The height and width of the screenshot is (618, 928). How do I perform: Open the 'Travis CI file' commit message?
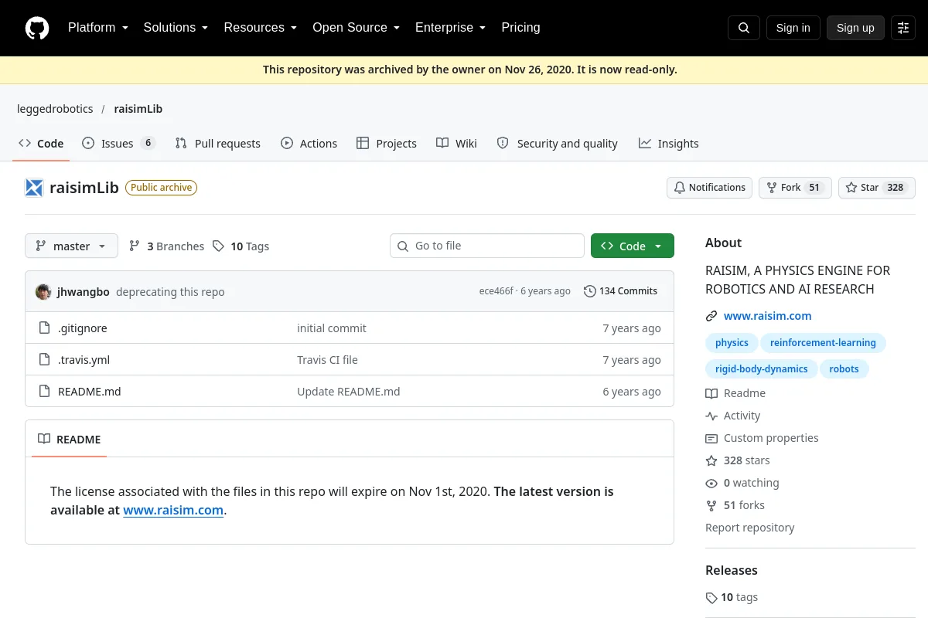coord(327,360)
